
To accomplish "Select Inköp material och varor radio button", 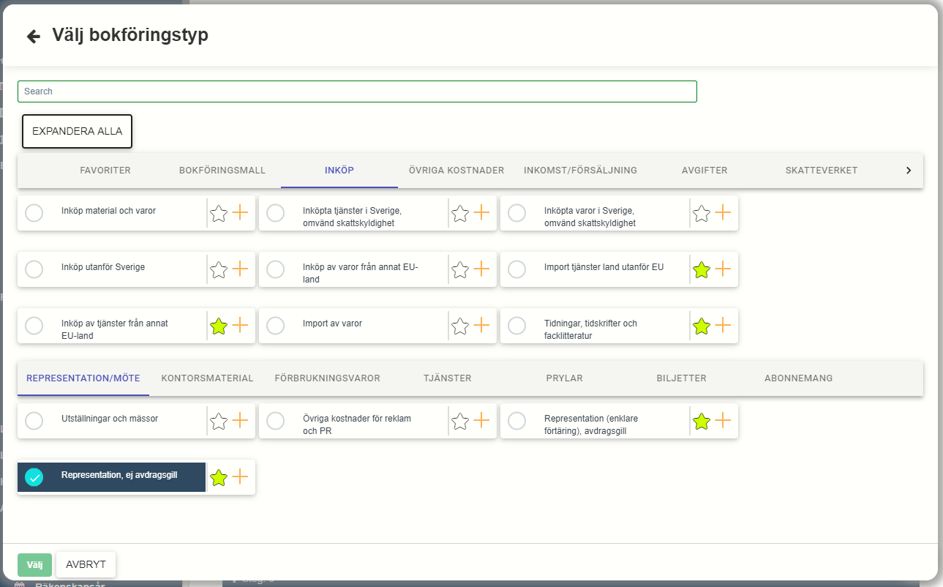I will click(34, 213).
